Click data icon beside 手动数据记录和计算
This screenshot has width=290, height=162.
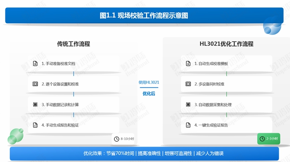[35, 104]
